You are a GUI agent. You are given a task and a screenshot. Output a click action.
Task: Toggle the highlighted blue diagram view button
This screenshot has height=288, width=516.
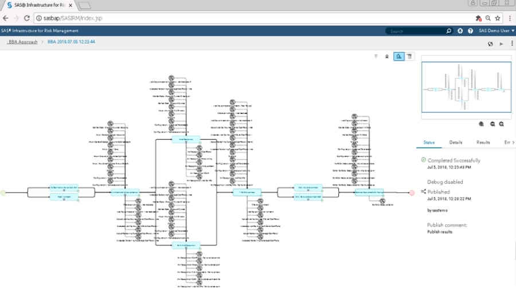(x=398, y=57)
